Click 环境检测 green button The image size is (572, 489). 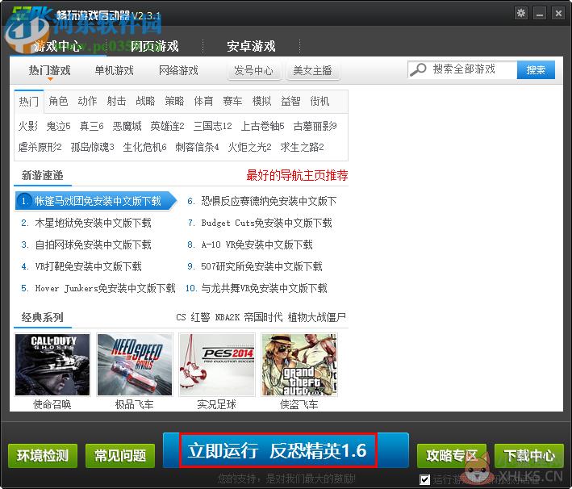coord(43,456)
